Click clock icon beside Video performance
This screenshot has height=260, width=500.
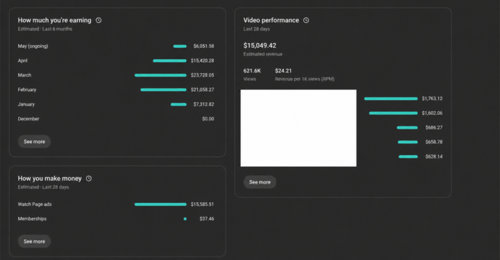point(306,20)
